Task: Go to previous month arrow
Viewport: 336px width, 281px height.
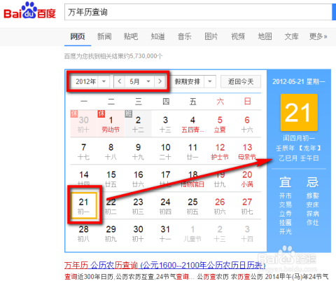Action: (120, 81)
